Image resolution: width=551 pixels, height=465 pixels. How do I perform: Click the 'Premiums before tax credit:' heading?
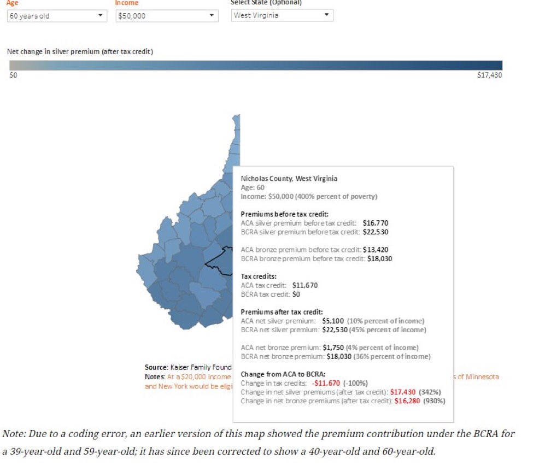point(285,214)
